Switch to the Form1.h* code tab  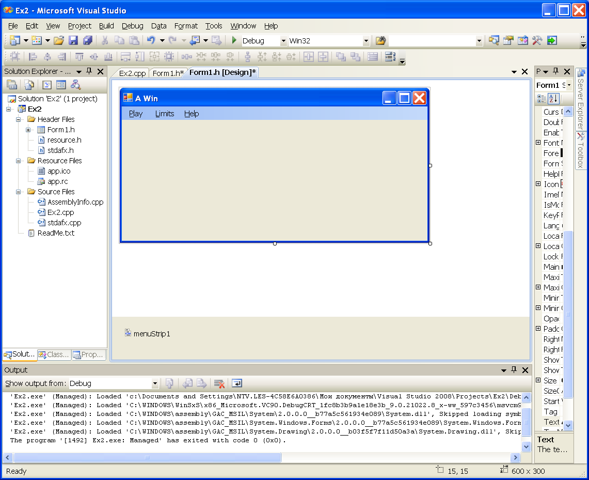point(168,73)
